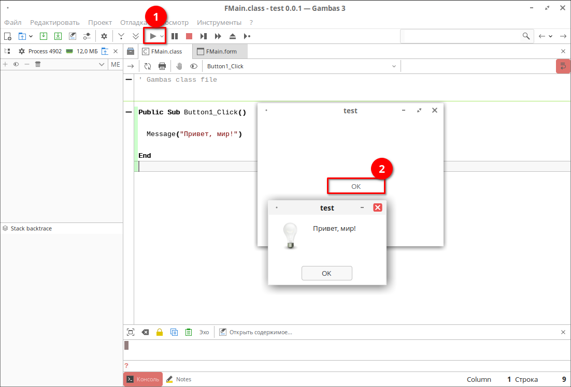Click the Run program play button
This screenshot has width=571, height=387.
click(153, 36)
